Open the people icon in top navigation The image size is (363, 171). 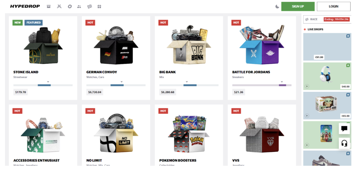(x=79, y=7)
